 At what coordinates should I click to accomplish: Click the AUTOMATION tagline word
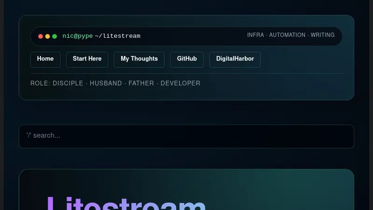[x=287, y=35]
